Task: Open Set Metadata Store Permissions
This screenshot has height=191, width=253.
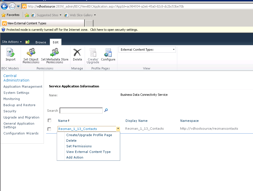Action: (55, 55)
